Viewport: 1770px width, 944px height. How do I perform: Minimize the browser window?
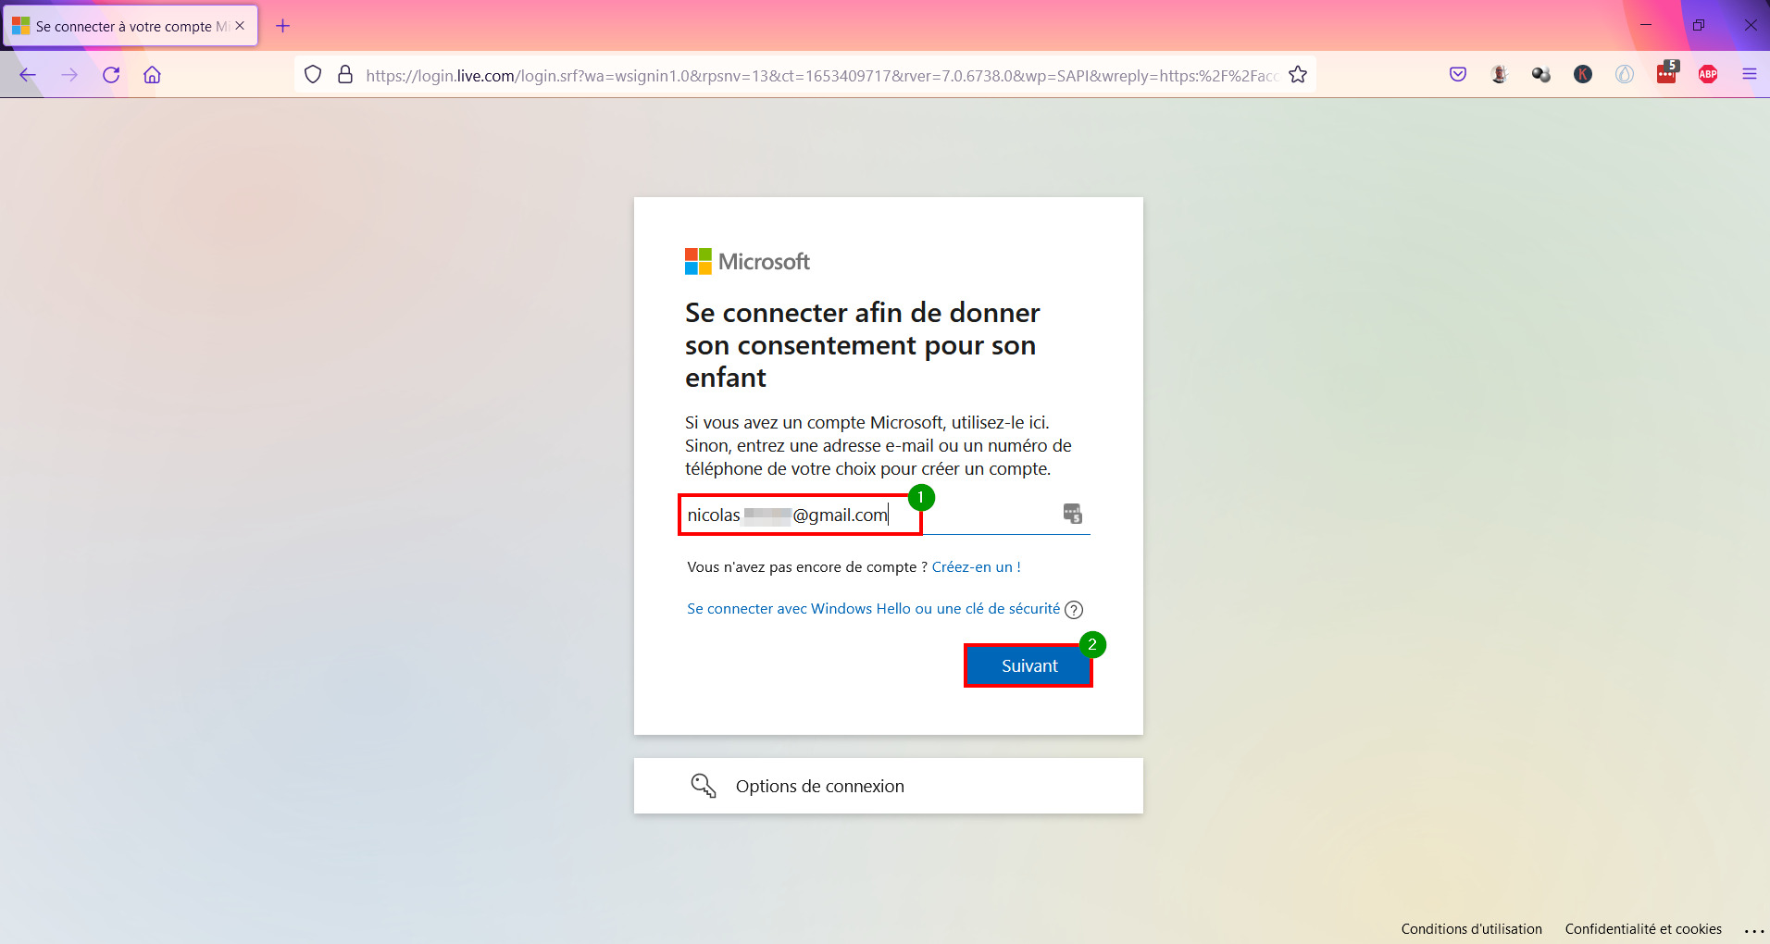click(x=1646, y=25)
